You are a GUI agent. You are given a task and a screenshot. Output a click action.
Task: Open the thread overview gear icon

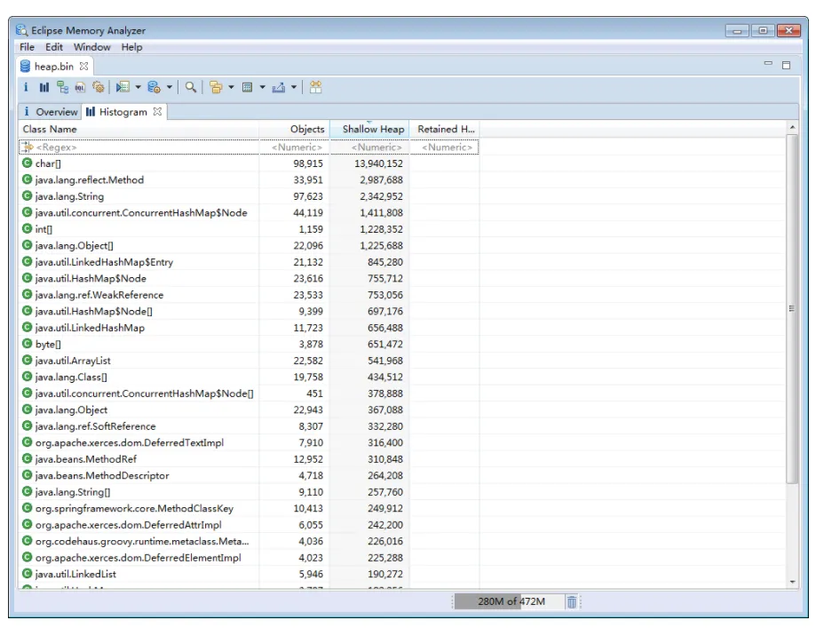tap(98, 87)
